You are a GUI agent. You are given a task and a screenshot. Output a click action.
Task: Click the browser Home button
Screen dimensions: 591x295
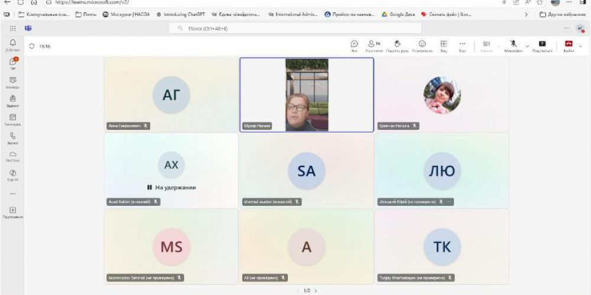[34, 2]
